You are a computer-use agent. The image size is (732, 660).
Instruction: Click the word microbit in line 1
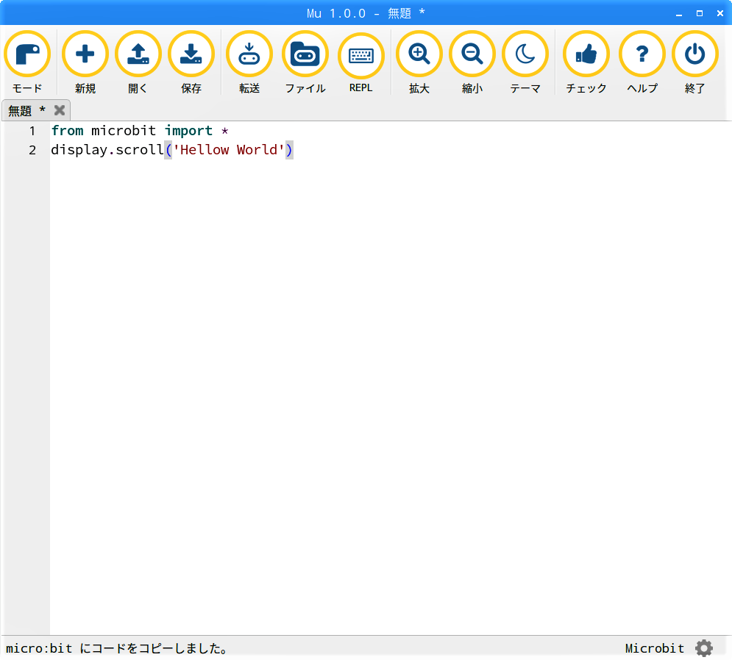124,131
